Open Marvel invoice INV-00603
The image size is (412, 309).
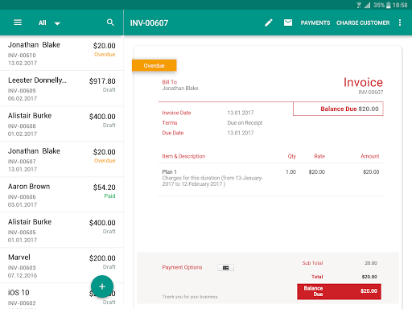(62, 266)
